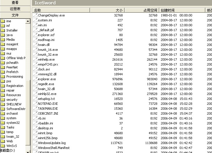Click the file icon of desktop.ini
Image resolution: width=212 pixels, height=153 pixels.
click(x=35, y=128)
